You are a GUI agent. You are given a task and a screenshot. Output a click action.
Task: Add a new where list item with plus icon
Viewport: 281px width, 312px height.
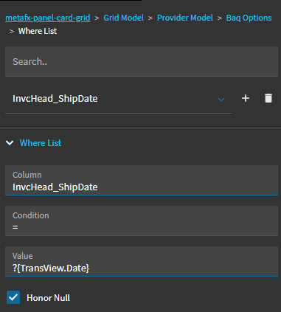pos(246,98)
